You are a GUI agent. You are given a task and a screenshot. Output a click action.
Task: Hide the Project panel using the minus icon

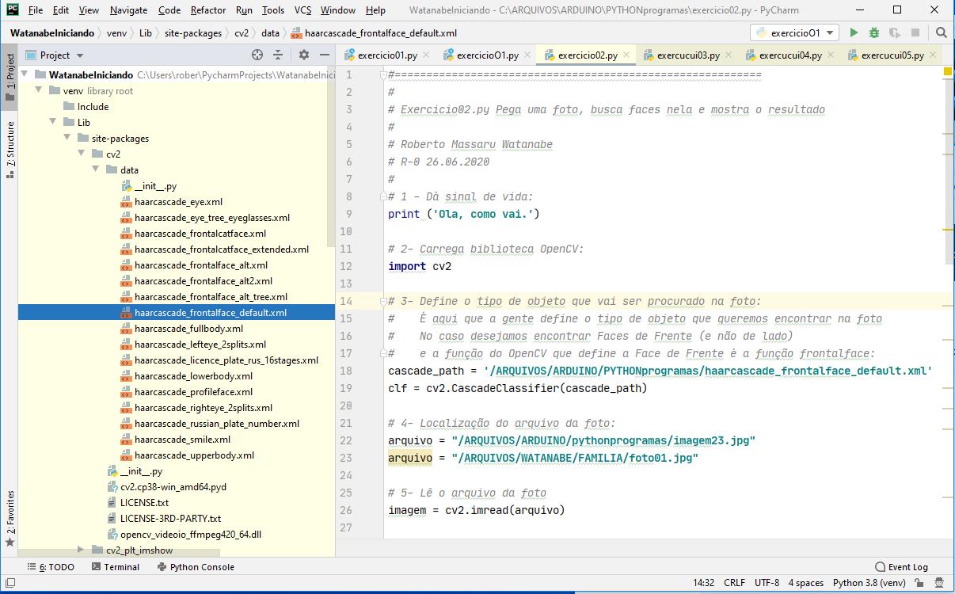(x=325, y=55)
